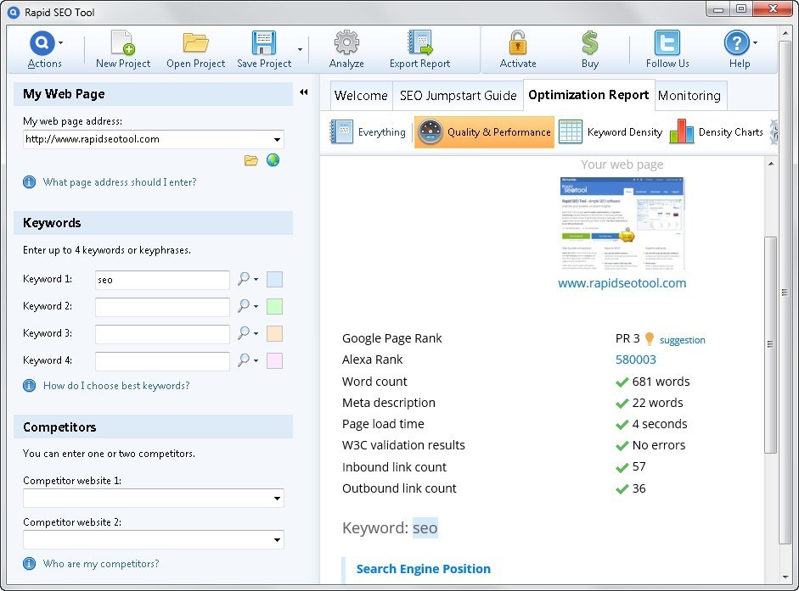
Task: Select the Keyword Density report view
Action: 611,132
